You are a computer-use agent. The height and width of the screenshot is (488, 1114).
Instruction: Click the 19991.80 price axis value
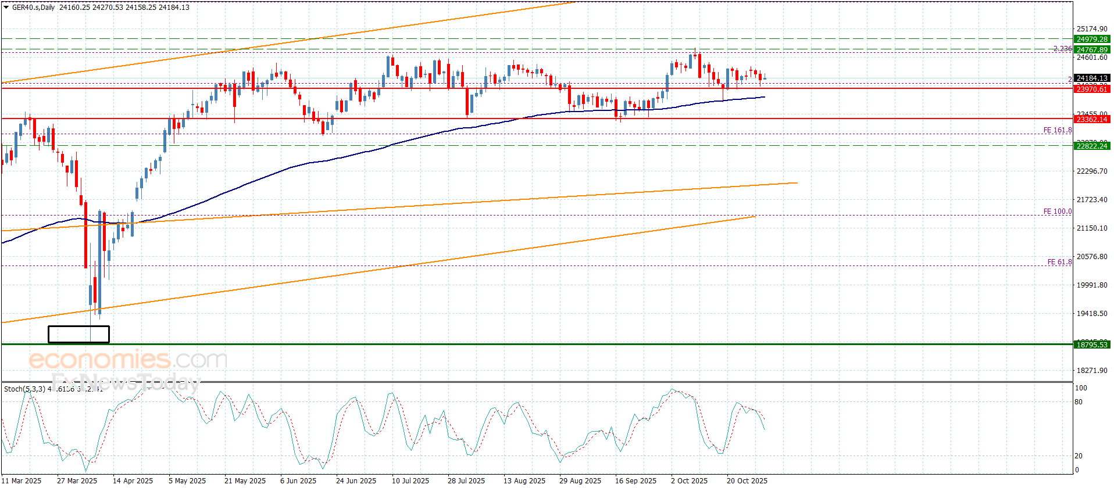(1092, 285)
